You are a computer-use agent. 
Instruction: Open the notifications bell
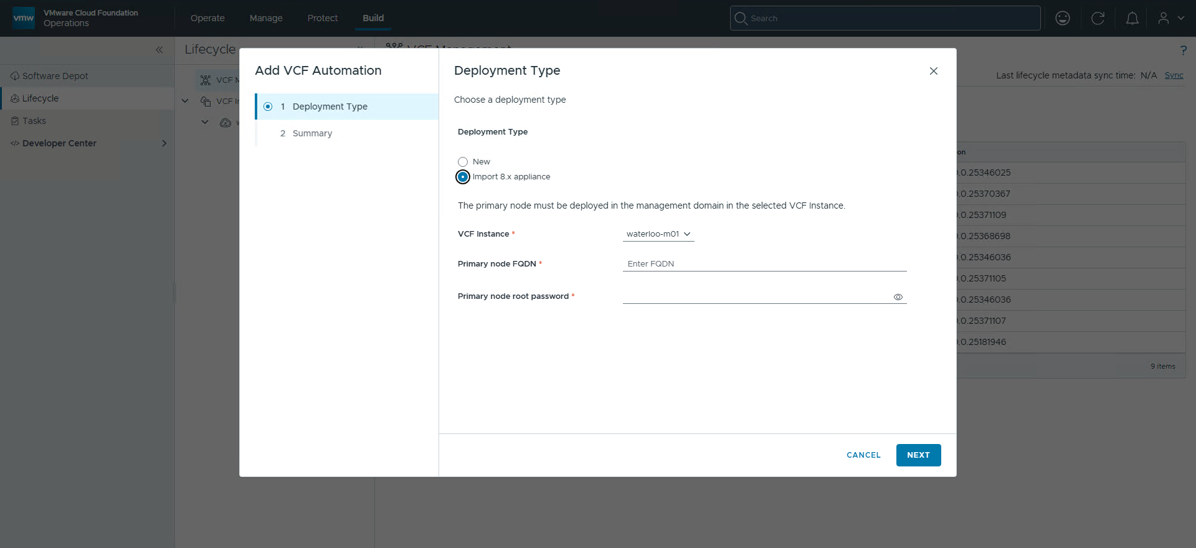(1132, 18)
